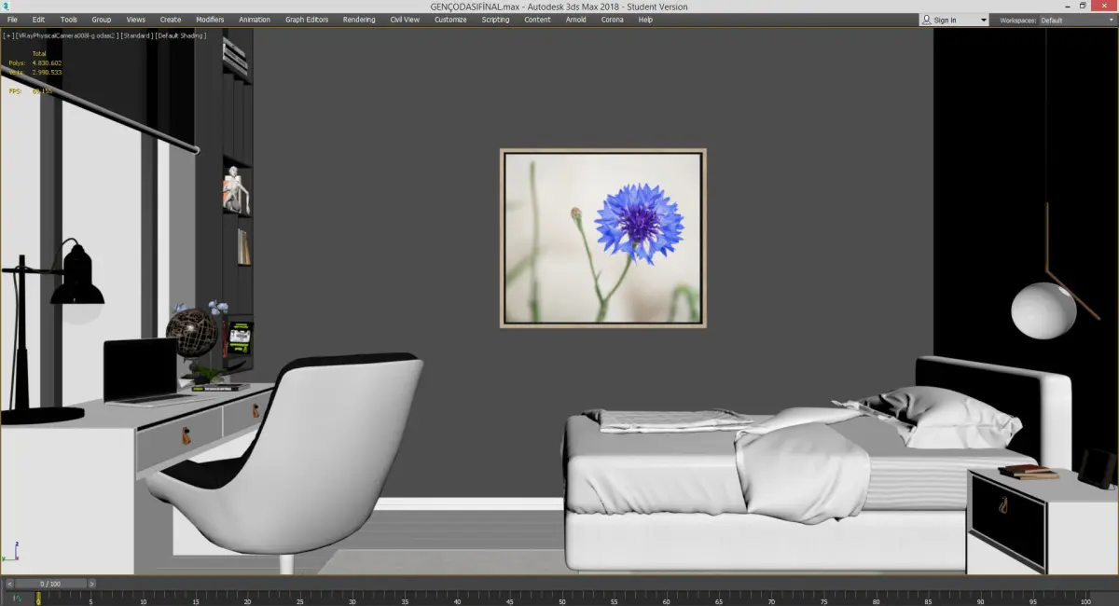The image size is (1119, 606).
Task: Open the Modifiers menu
Action: click(x=210, y=20)
